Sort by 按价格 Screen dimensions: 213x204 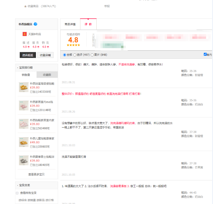coord(49,200)
